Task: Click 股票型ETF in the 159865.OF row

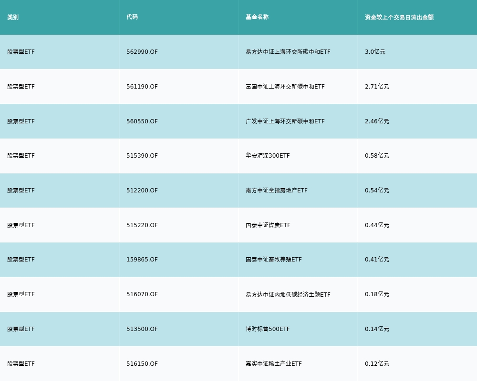Action: pos(21,260)
